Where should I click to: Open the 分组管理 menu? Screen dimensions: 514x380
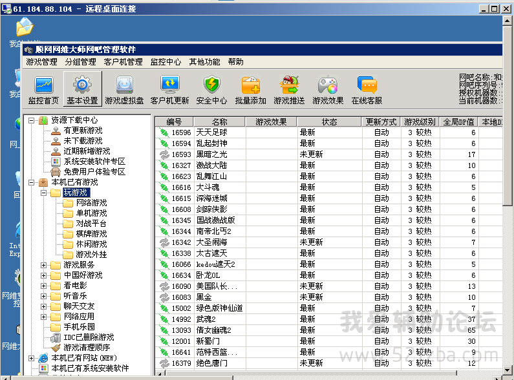80,62
